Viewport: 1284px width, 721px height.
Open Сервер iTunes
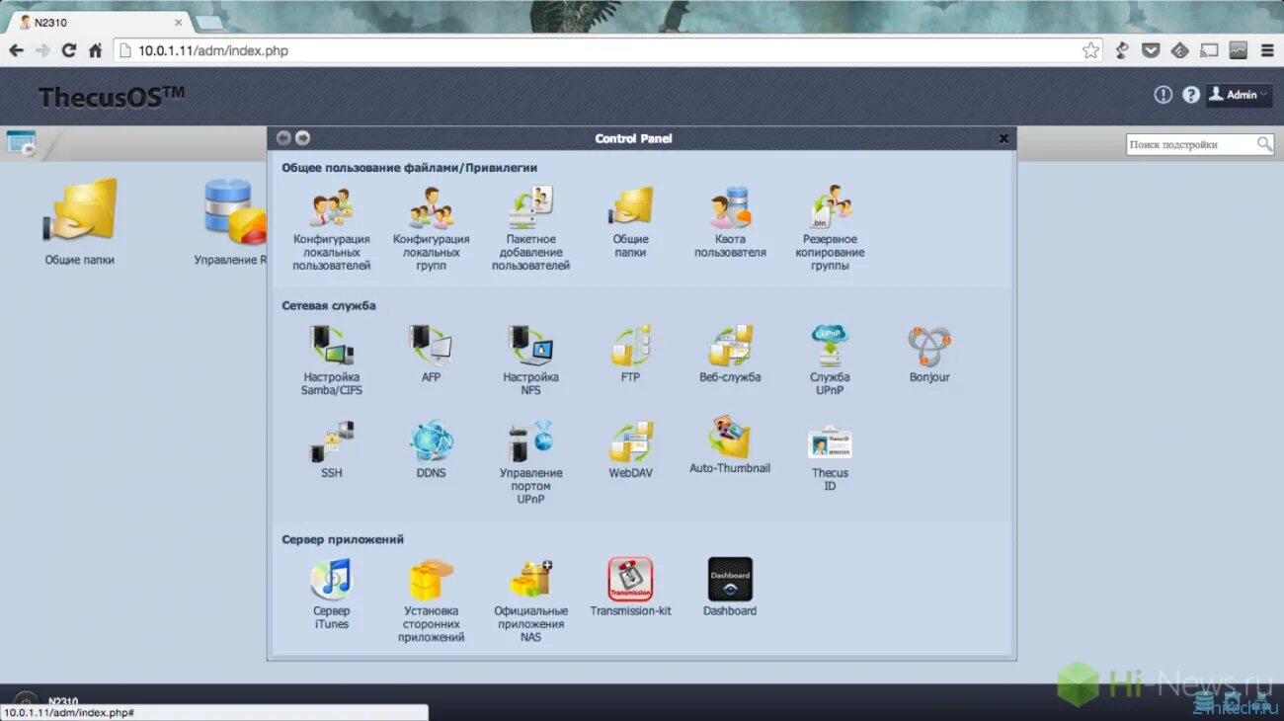point(332,594)
